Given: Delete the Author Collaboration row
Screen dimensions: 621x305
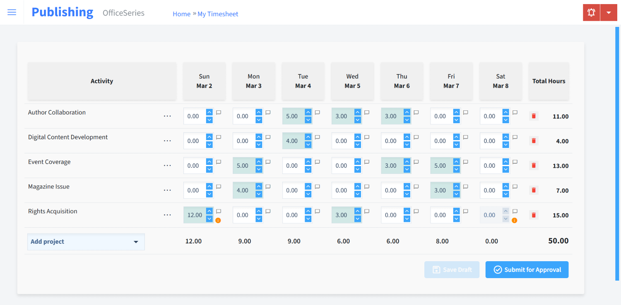Looking at the screenshot, I should pyautogui.click(x=533, y=116).
